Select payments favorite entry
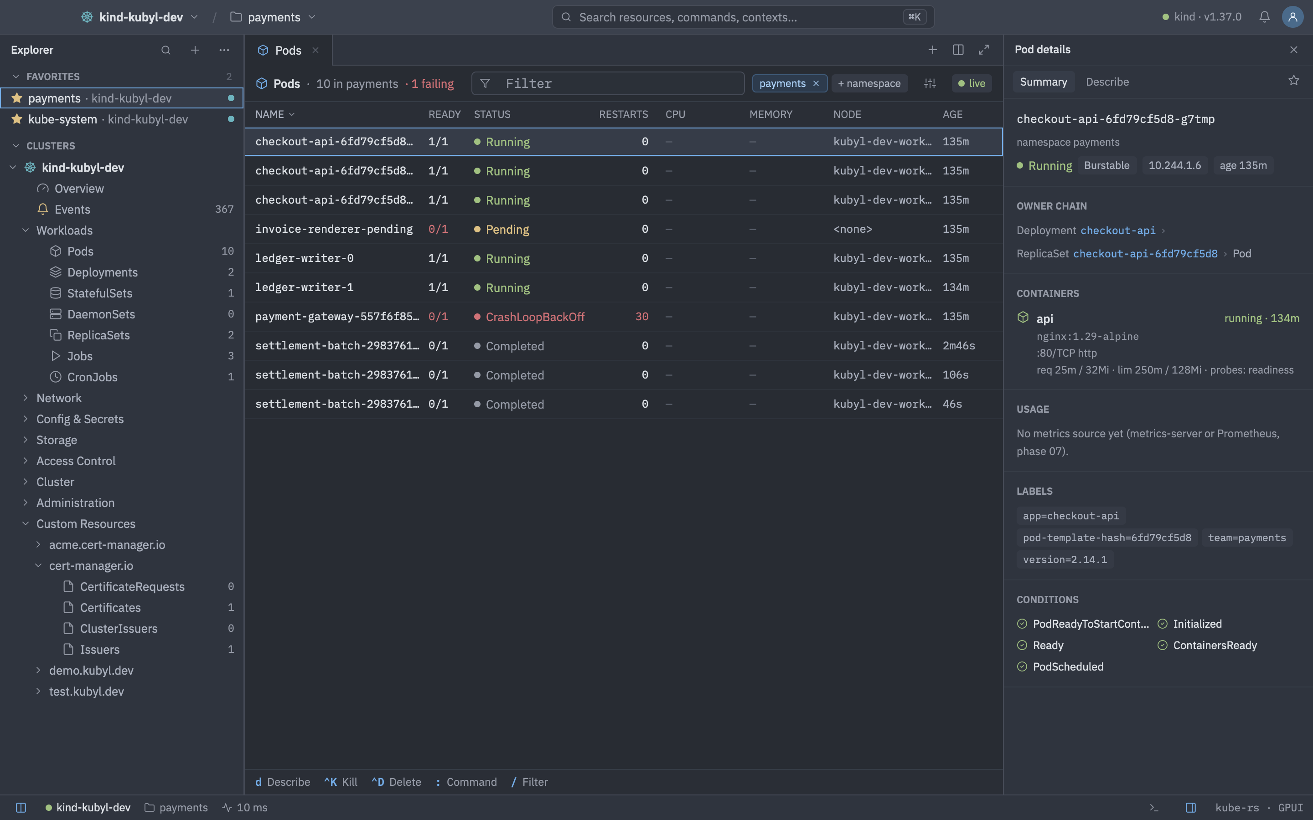1313x820 pixels. (x=122, y=98)
